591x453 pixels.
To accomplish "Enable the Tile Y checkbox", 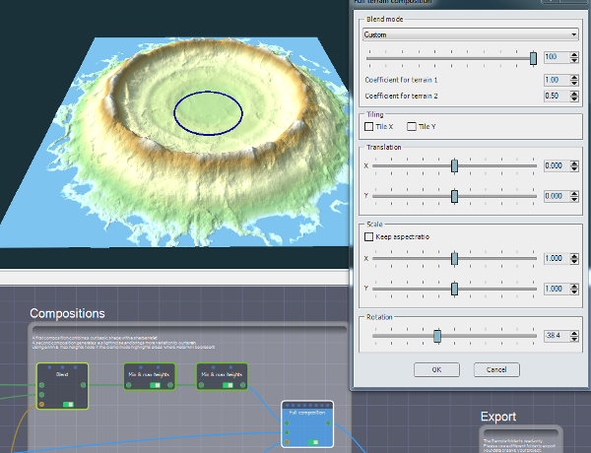I will pos(412,127).
